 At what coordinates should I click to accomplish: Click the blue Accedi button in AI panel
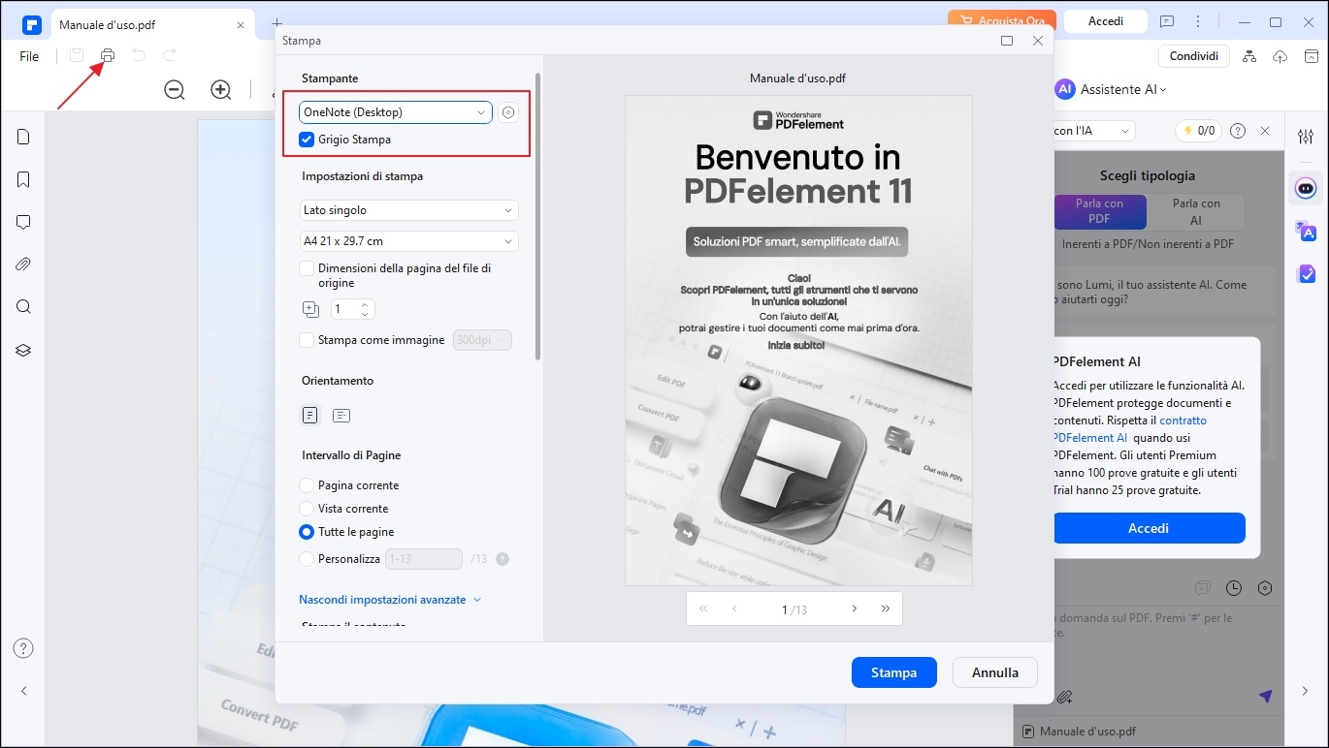pos(1149,528)
